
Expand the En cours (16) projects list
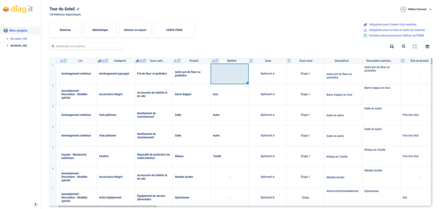[7, 39]
